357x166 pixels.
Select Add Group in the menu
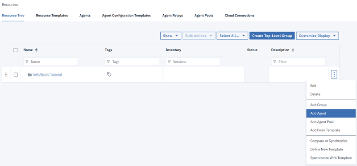point(331,105)
